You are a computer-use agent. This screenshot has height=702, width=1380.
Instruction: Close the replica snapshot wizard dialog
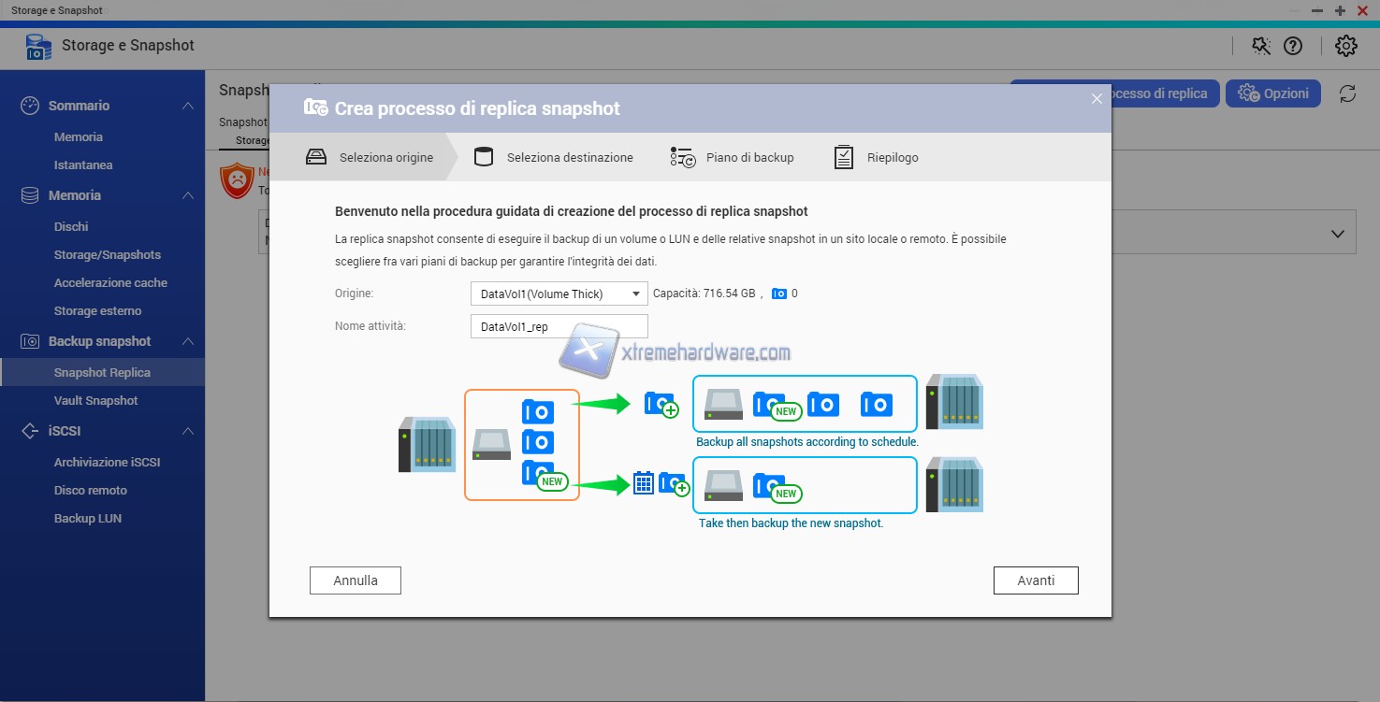point(1097,99)
